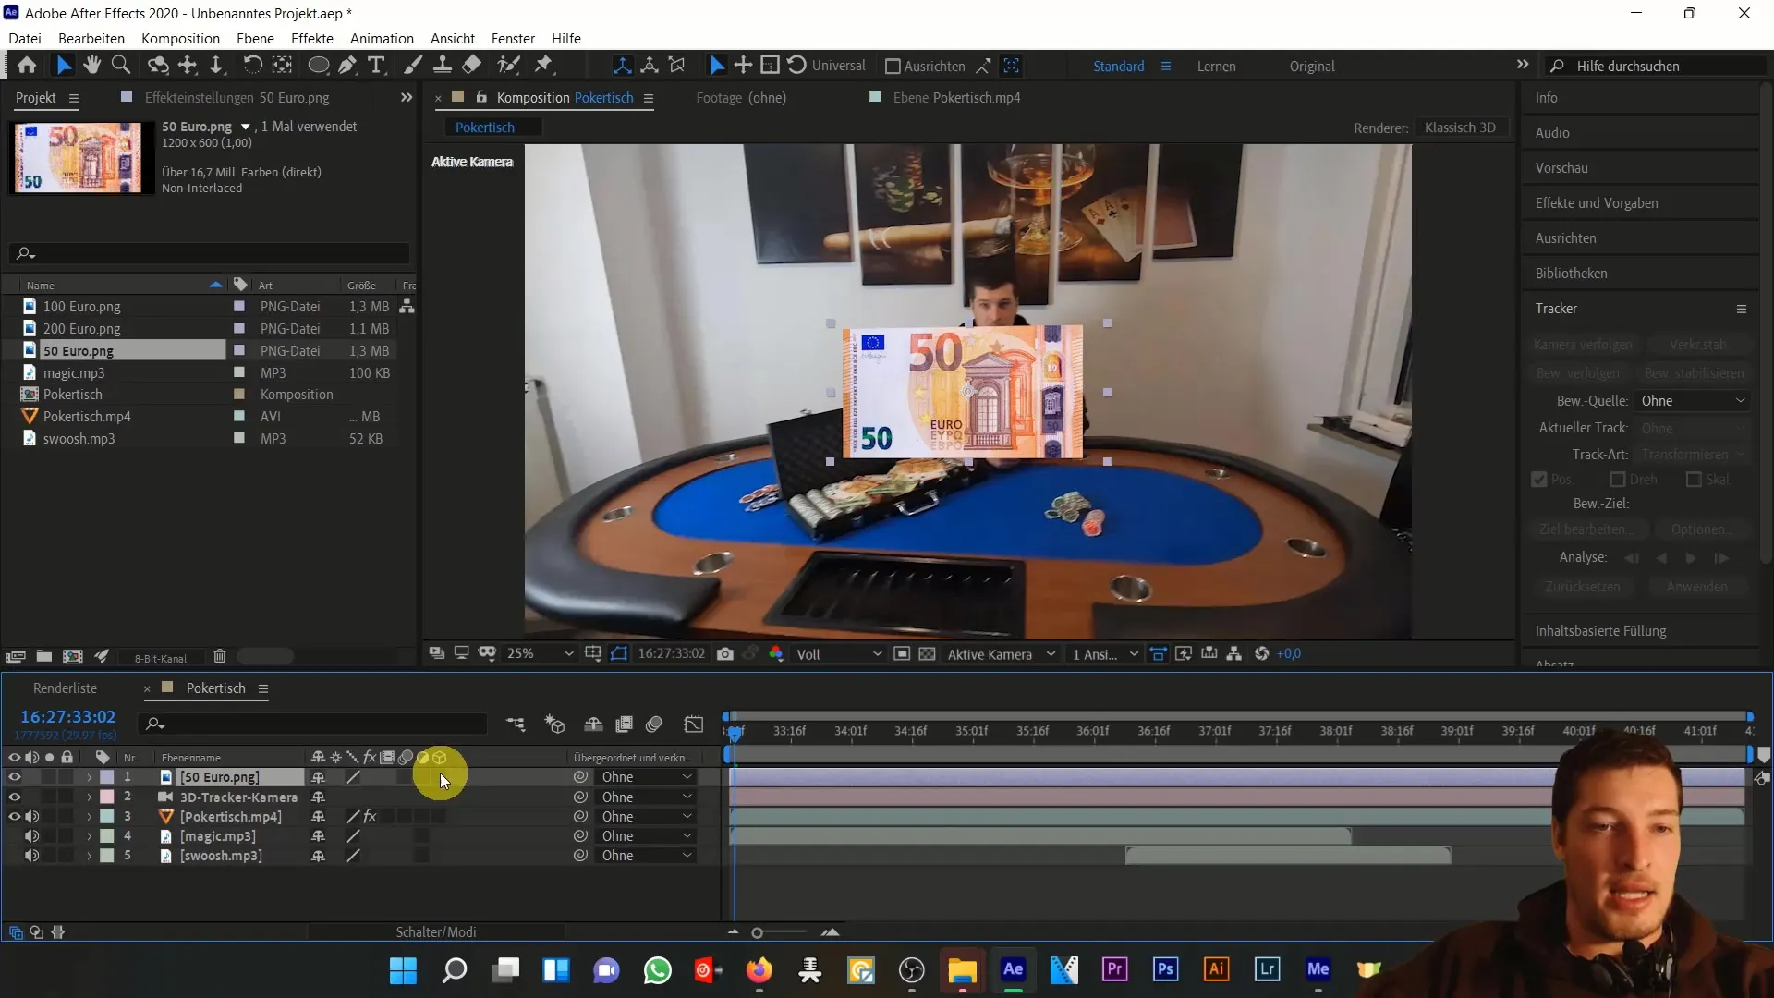Viewport: 1774px width, 998px height.
Task: Mute audio of magic.mp3 layer
Action: (x=31, y=836)
